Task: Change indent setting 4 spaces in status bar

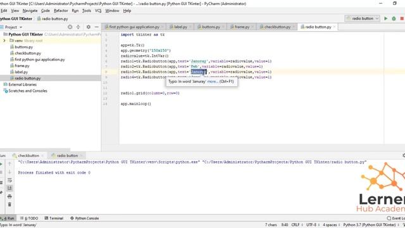Action: tap(331, 225)
